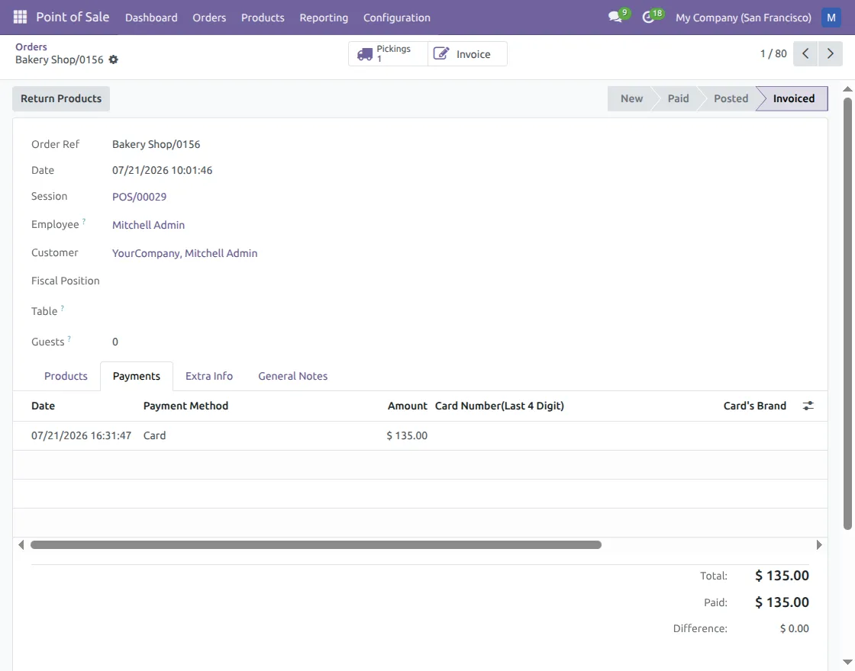Open the chat messages icon

tap(615, 18)
